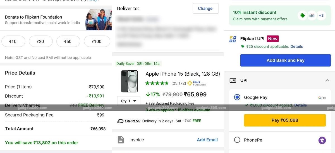Image resolution: width=335 pixels, height=153 pixels.
Task: Click the Citi bank offer icon
Action: coord(312,16)
